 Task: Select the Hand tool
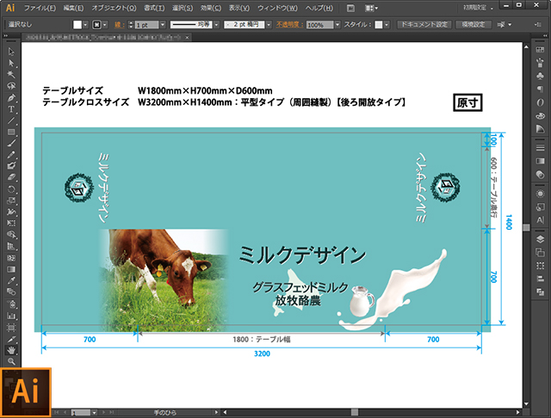[x=11, y=350]
